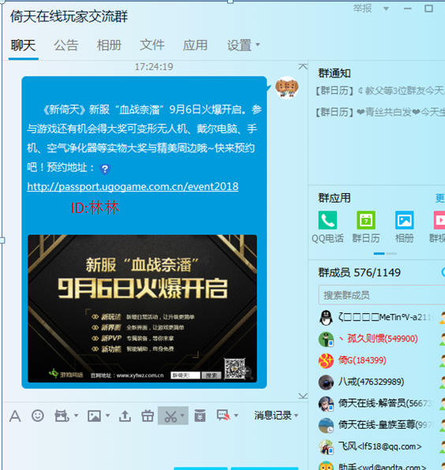
Task: Open the 消息记录 dropdown
Action: pos(276,416)
